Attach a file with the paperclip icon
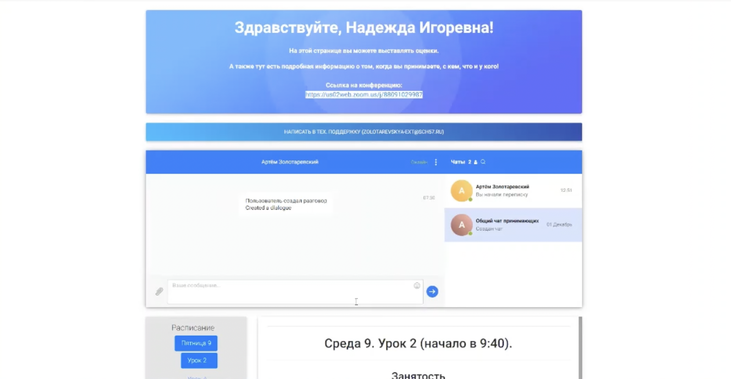Viewport: 731px width, 379px height. point(159,291)
